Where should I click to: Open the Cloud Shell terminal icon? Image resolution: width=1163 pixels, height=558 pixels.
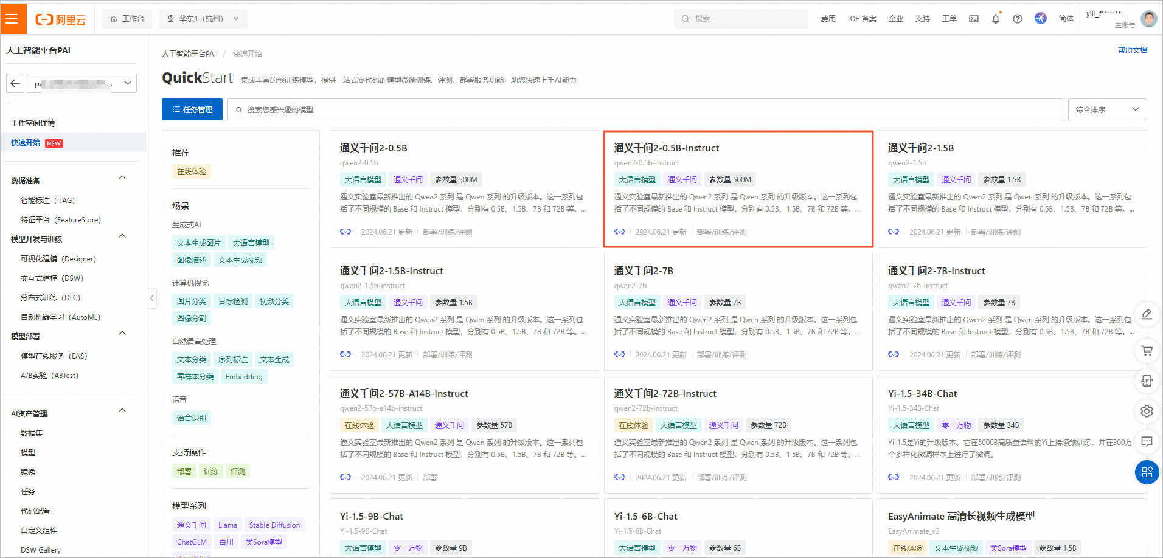[974, 19]
